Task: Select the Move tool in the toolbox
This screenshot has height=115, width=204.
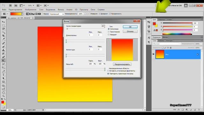Action: [x=4, y=22]
